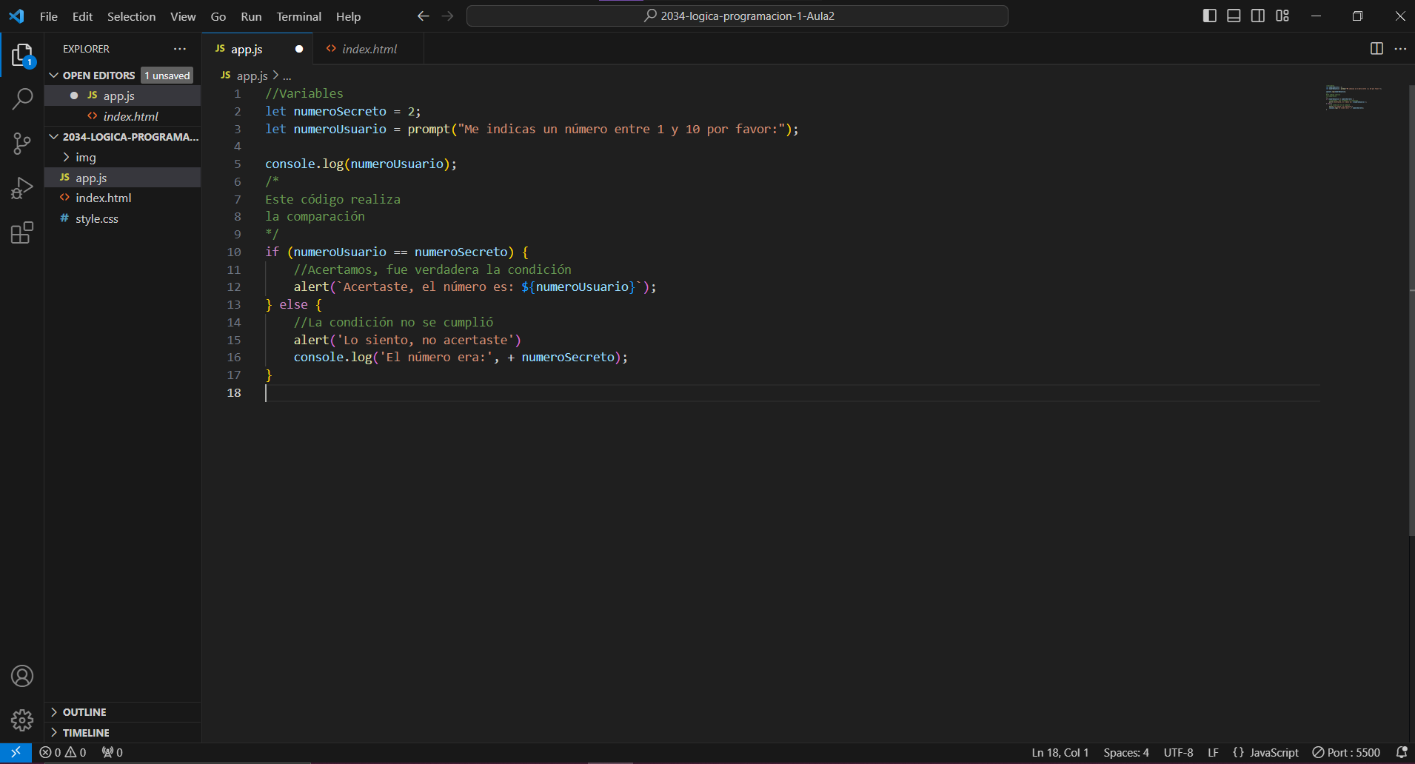Click the editor vertical scrollbar
Screen dimensions: 1415x764
[1411, 311]
